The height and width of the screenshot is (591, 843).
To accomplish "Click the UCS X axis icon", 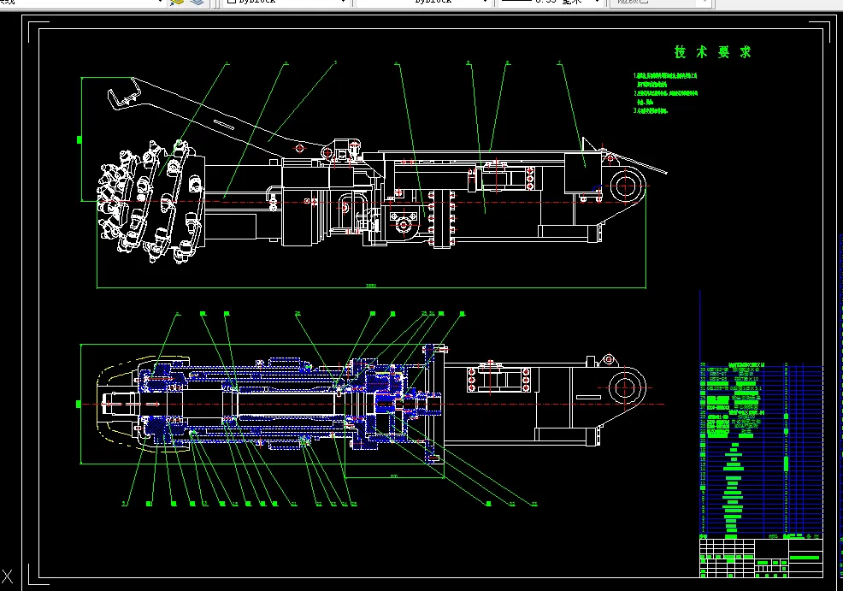I will click(x=7, y=577).
